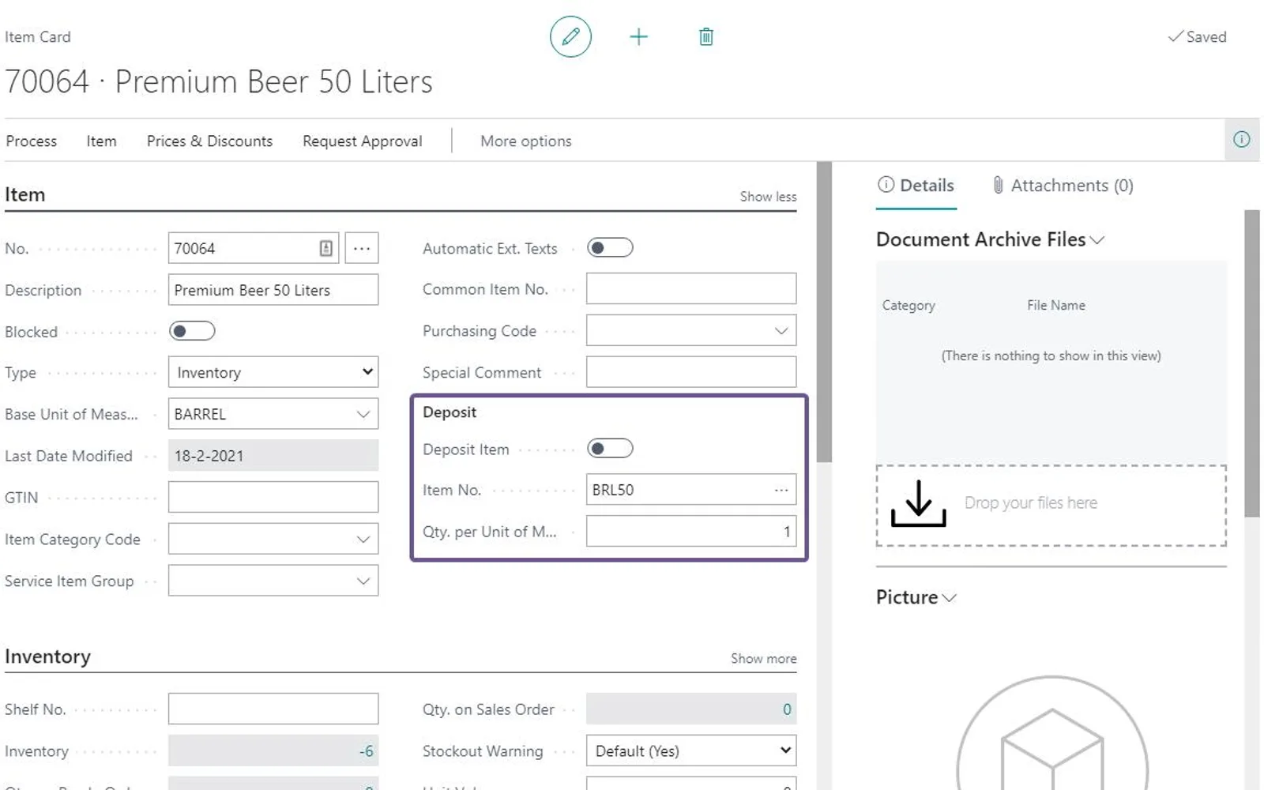Click the Item section heading

25,194
